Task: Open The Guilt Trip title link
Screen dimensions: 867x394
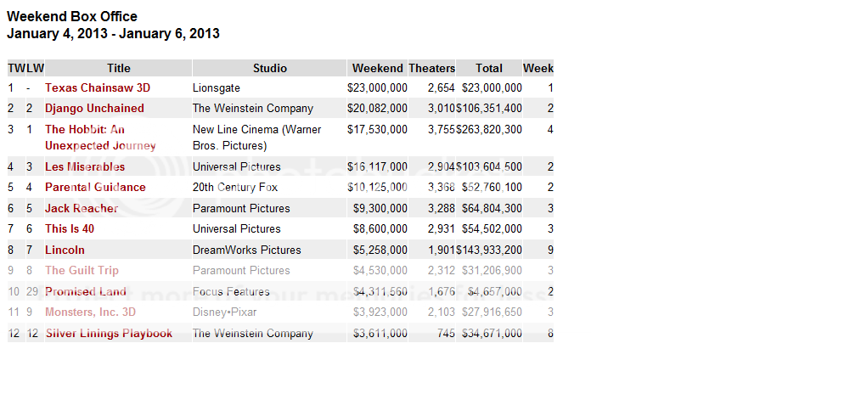Action: (82, 271)
